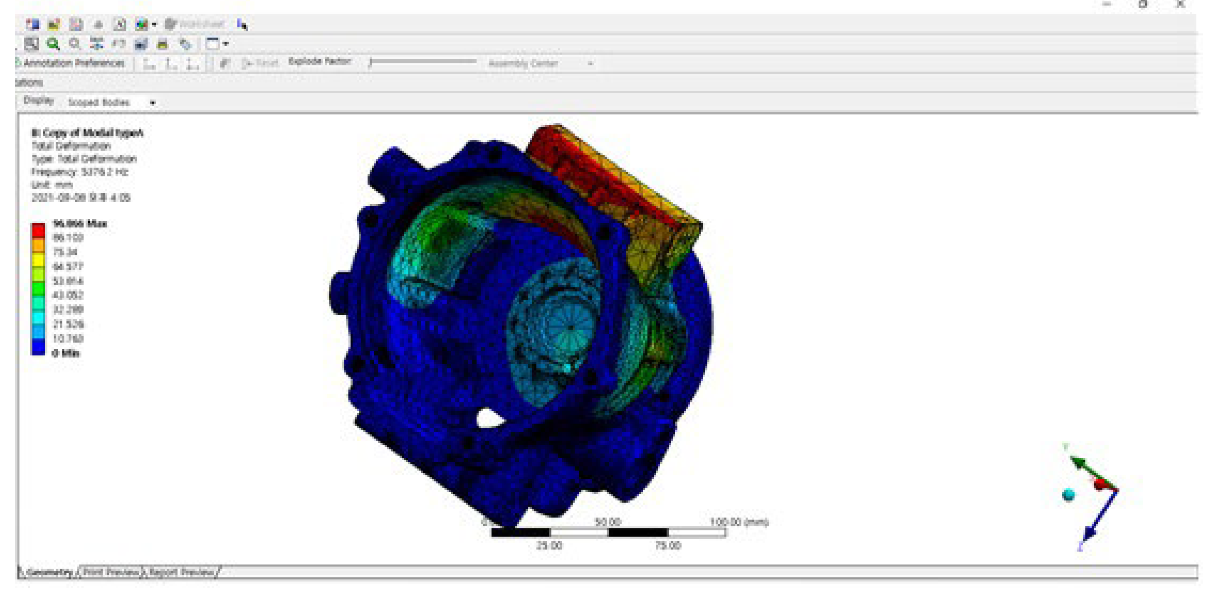The width and height of the screenshot is (1218, 592).
Task: Click the image capture toolbar icon
Action: click(141, 45)
